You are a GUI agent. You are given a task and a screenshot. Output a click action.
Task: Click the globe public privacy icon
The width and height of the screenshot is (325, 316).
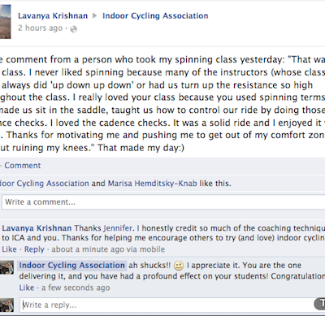(73, 29)
